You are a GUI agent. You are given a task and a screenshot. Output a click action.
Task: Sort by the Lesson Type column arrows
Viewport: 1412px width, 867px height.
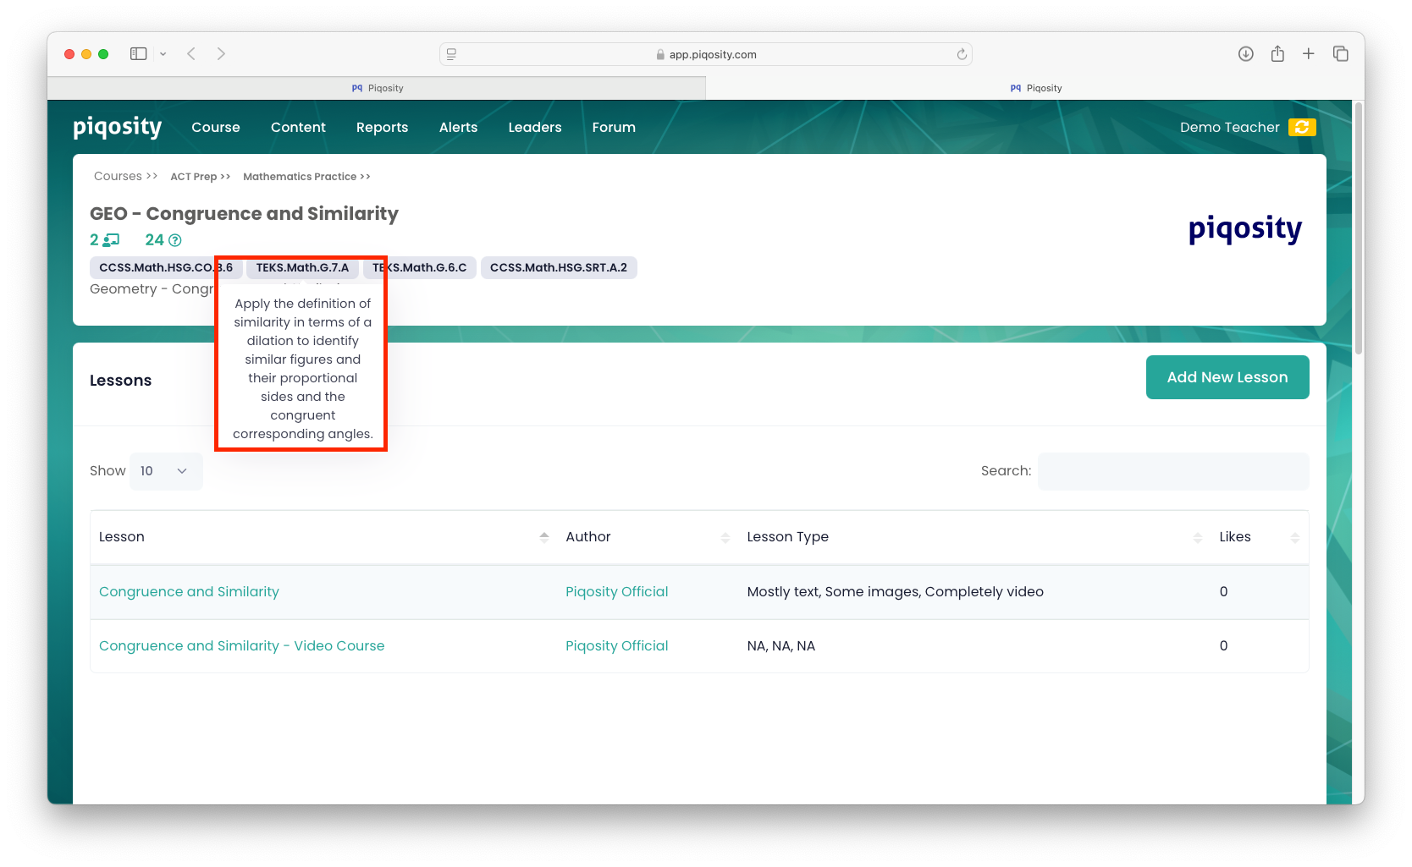click(1198, 537)
